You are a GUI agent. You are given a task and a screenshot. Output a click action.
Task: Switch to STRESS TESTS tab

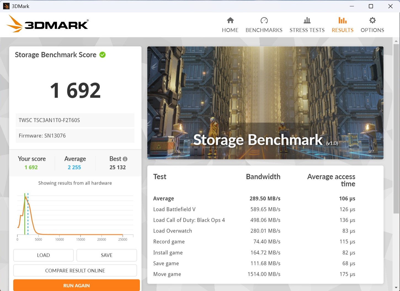click(307, 25)
